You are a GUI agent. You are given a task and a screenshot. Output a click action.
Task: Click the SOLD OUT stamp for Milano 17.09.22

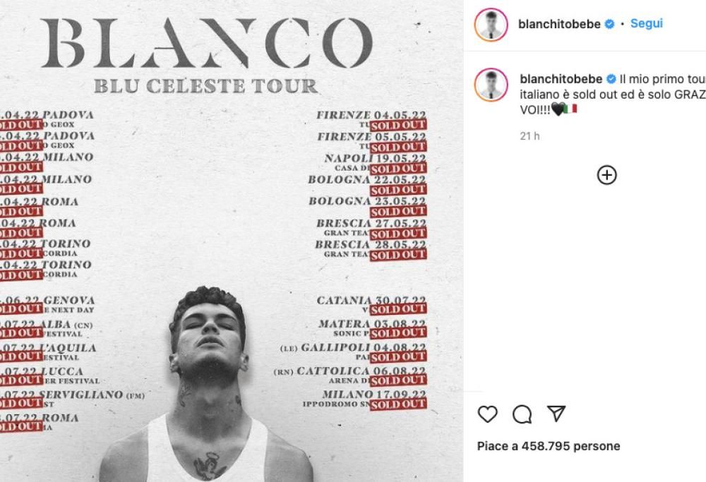[399, 405]
